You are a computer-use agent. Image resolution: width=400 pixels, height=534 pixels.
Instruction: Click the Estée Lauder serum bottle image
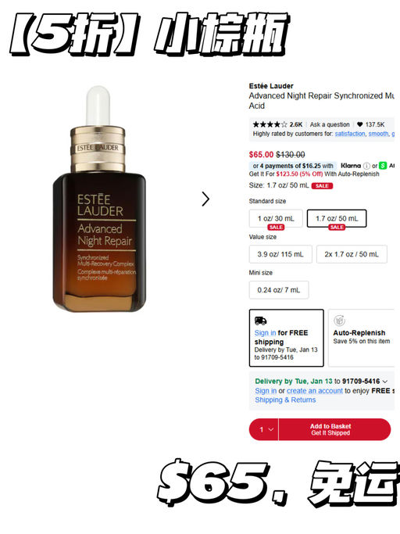point(98,199)
